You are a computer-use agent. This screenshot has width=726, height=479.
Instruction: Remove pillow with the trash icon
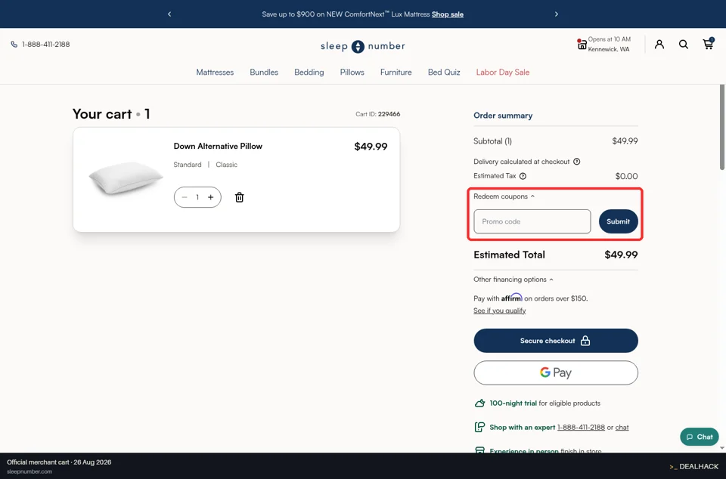point(240,197)
